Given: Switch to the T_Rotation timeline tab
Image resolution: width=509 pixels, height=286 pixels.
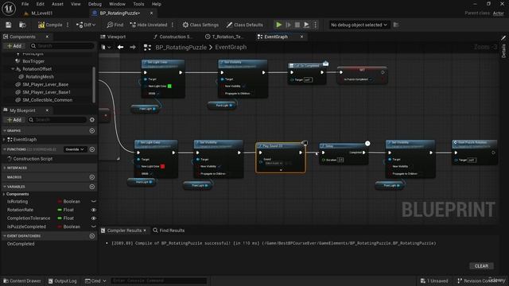Looking at the screenshot, I should 224,37.
